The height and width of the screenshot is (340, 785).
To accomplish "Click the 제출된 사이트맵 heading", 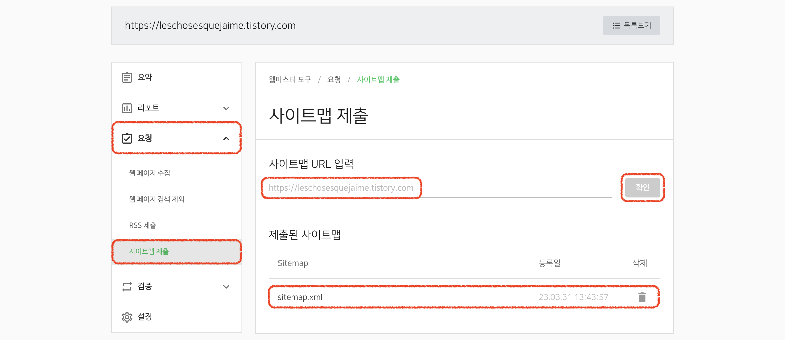I will pyautogui.click(x=305, y=234).
